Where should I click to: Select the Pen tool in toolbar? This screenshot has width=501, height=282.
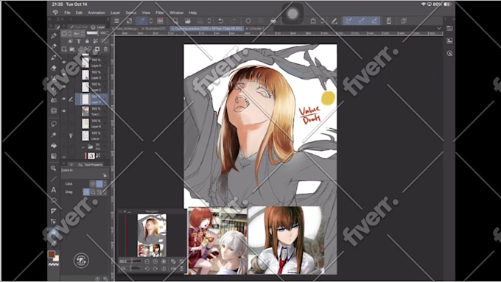tap(54, 35)
